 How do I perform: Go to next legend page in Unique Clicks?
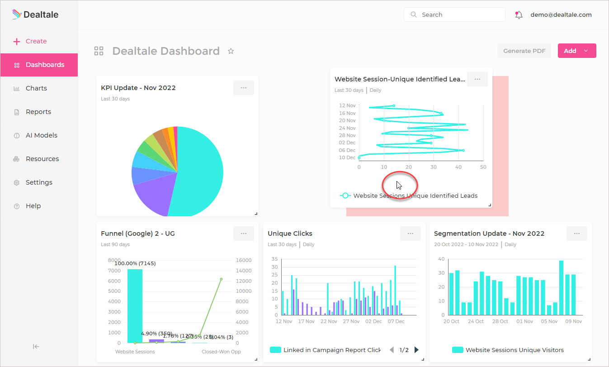(416, 350)
